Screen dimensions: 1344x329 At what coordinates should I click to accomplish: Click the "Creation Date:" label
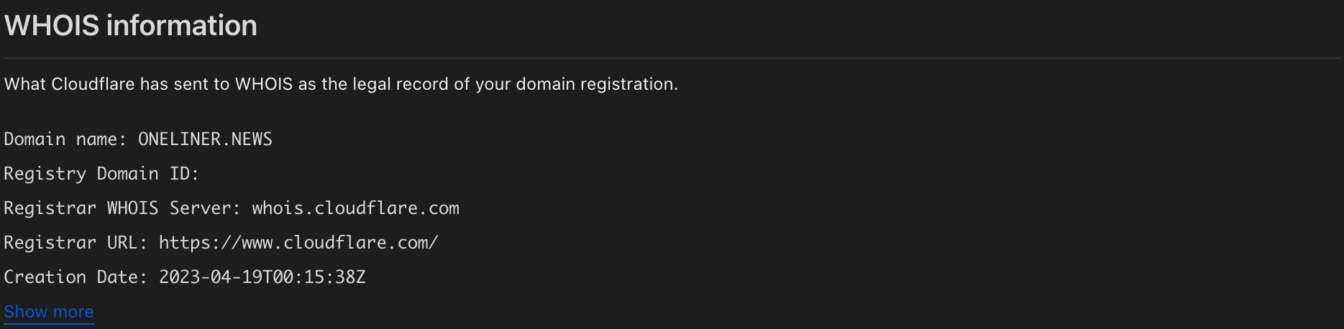76,277
